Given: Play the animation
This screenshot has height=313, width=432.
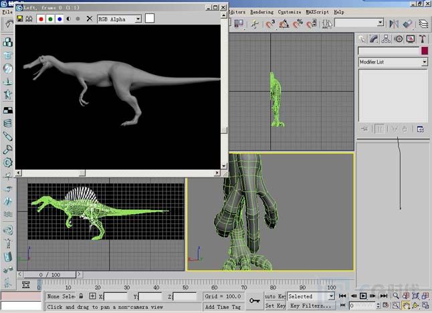Looking at the screenshot, I should tap(363, 296).
